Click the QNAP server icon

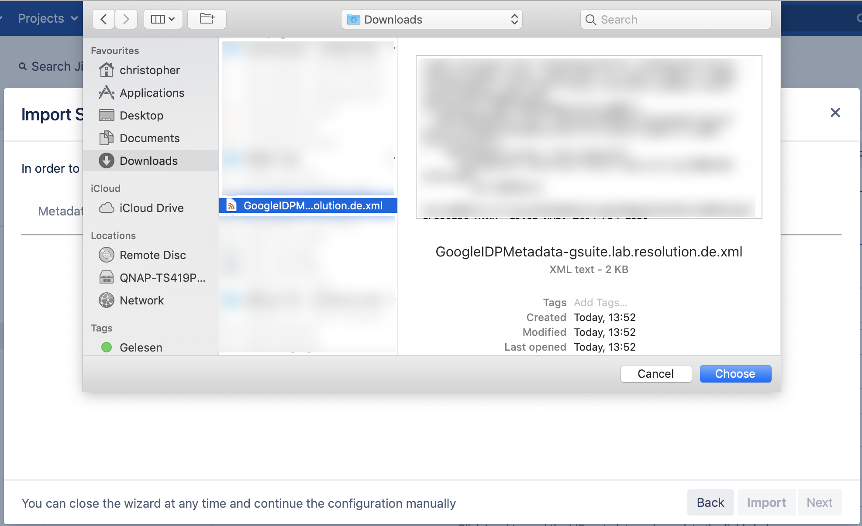tap(106, 277)
